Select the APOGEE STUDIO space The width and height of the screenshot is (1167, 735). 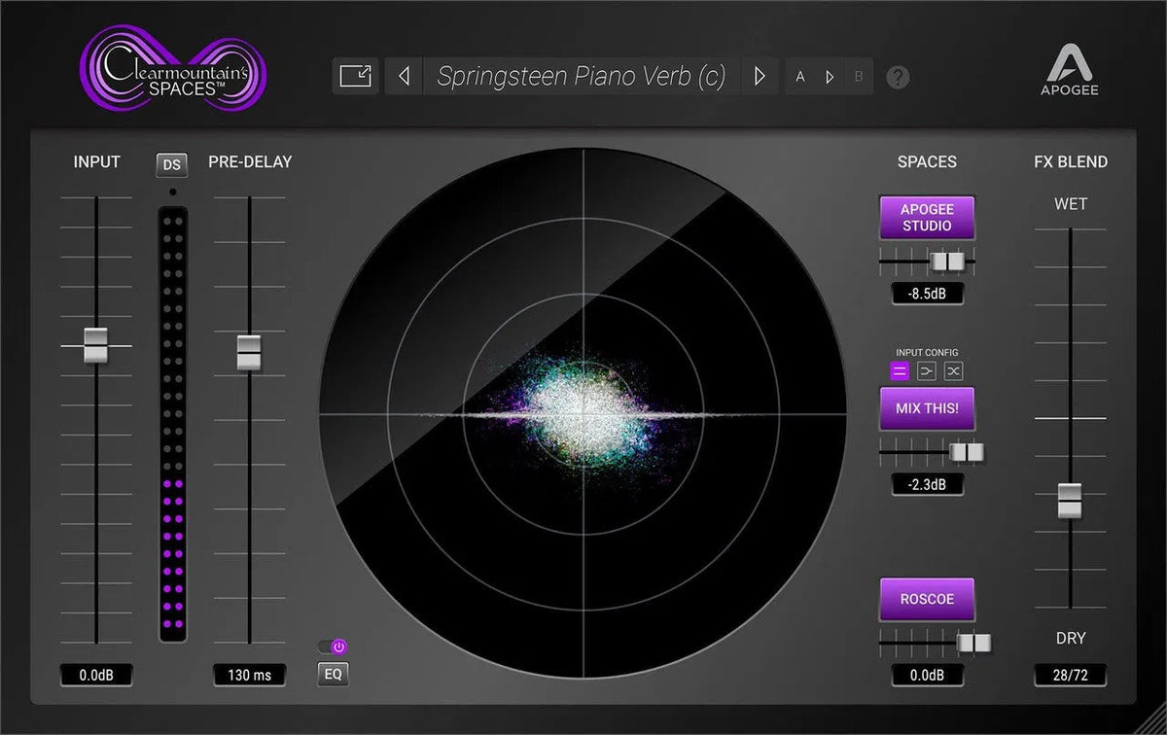[x=926, y=218]
